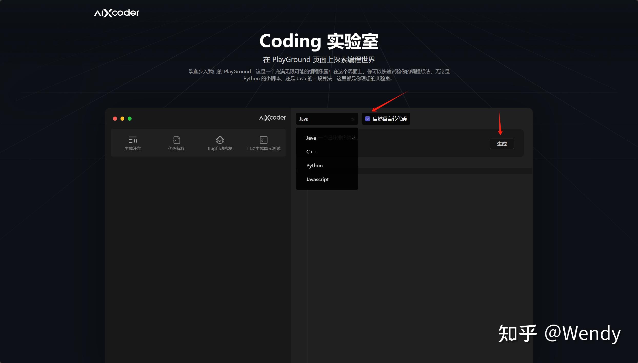
Task: Click the aiXcoder logo inside the editor panel
Action: (272, 118)
